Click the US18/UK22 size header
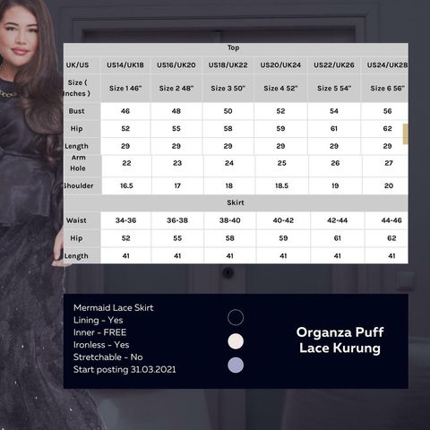The height and width of the screenshot is (430, 430). (228, 65)
